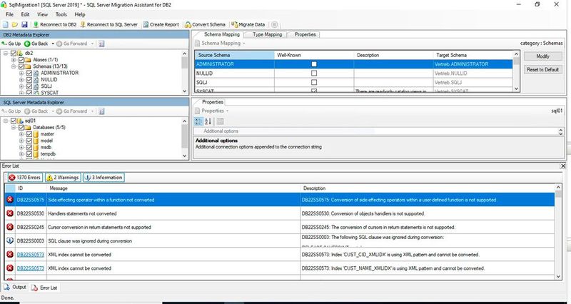The image size is (571, 304).
Task: Sort by the Message column header
Action: click(x=174, y=188)
